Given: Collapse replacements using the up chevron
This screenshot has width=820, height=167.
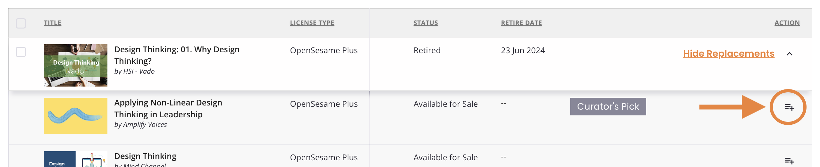Looking at the screenshot, I should [x=790, y=54].
